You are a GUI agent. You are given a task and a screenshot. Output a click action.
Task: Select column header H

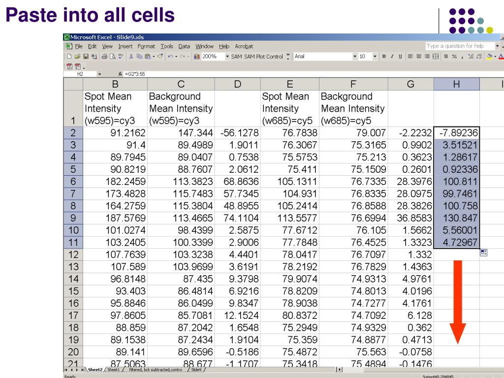(456, 84)
